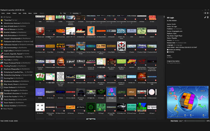
Task: Open the Arcade menu tab
Action: [x=8, y=13]
